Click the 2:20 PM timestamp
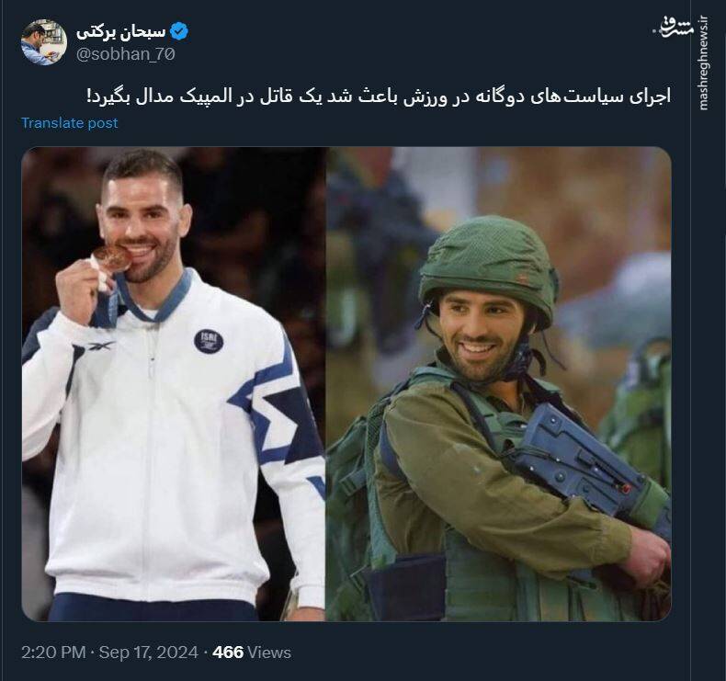 point(53,653)
